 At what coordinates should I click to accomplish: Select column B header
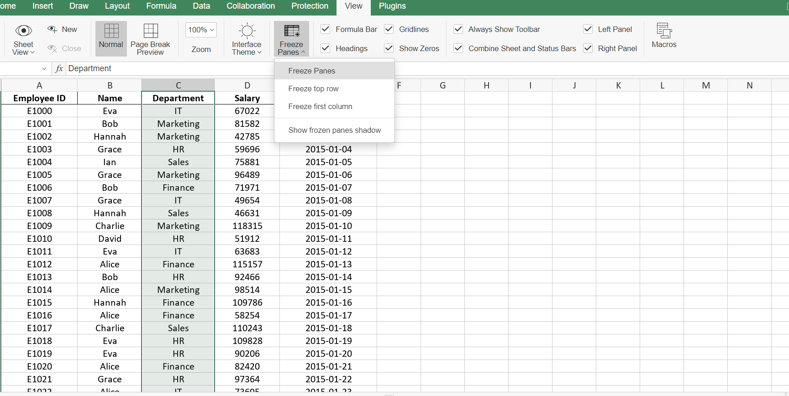click(110, 85)
